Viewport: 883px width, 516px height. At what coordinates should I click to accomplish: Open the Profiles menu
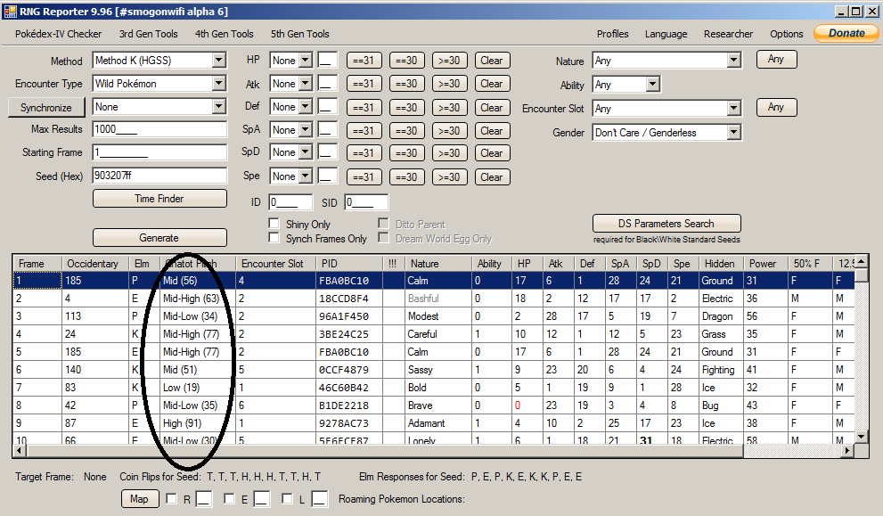[x=612, y=34]
